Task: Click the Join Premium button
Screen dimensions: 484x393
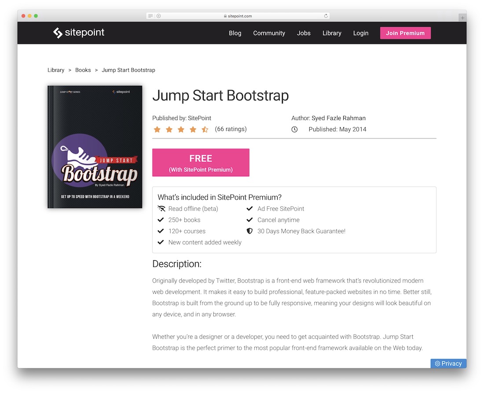Action: (x=405, y=33)
